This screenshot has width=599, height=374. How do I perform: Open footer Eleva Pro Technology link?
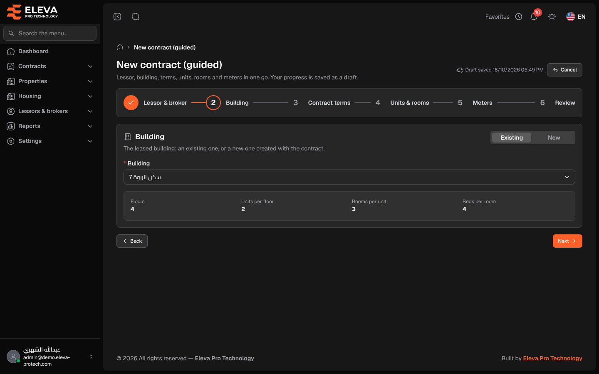(552, 358)
